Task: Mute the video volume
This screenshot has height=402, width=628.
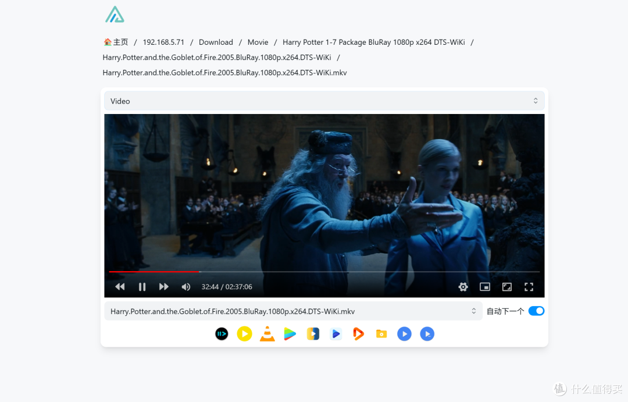Action: pyautogui.click(x=186, y=287)
